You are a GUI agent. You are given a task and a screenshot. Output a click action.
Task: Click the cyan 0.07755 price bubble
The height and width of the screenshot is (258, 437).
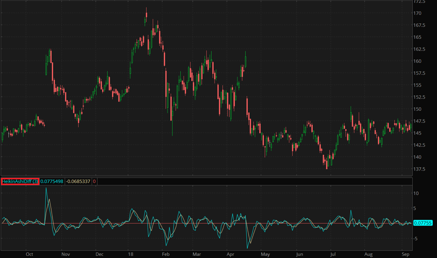point(420,223)
